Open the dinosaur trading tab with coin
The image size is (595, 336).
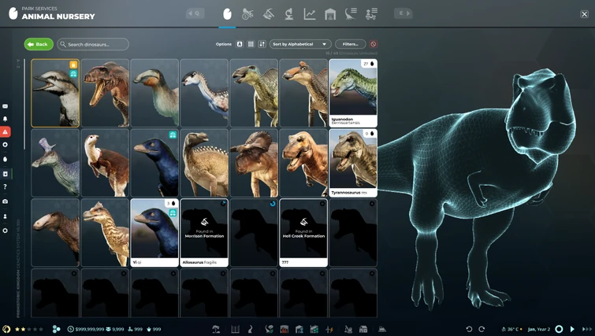247,14
